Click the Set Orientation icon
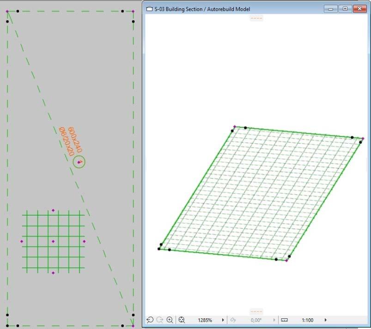 pyautogui.click(x=233, y=320)
